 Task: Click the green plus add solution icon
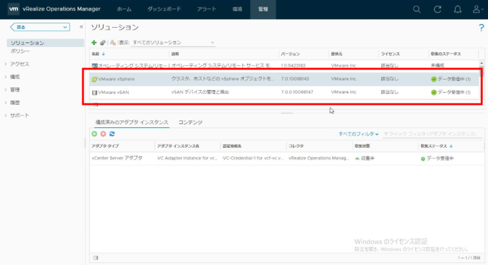click(94, 42)
